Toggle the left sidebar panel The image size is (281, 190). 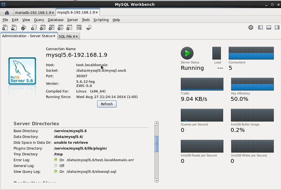click(260, 27)
